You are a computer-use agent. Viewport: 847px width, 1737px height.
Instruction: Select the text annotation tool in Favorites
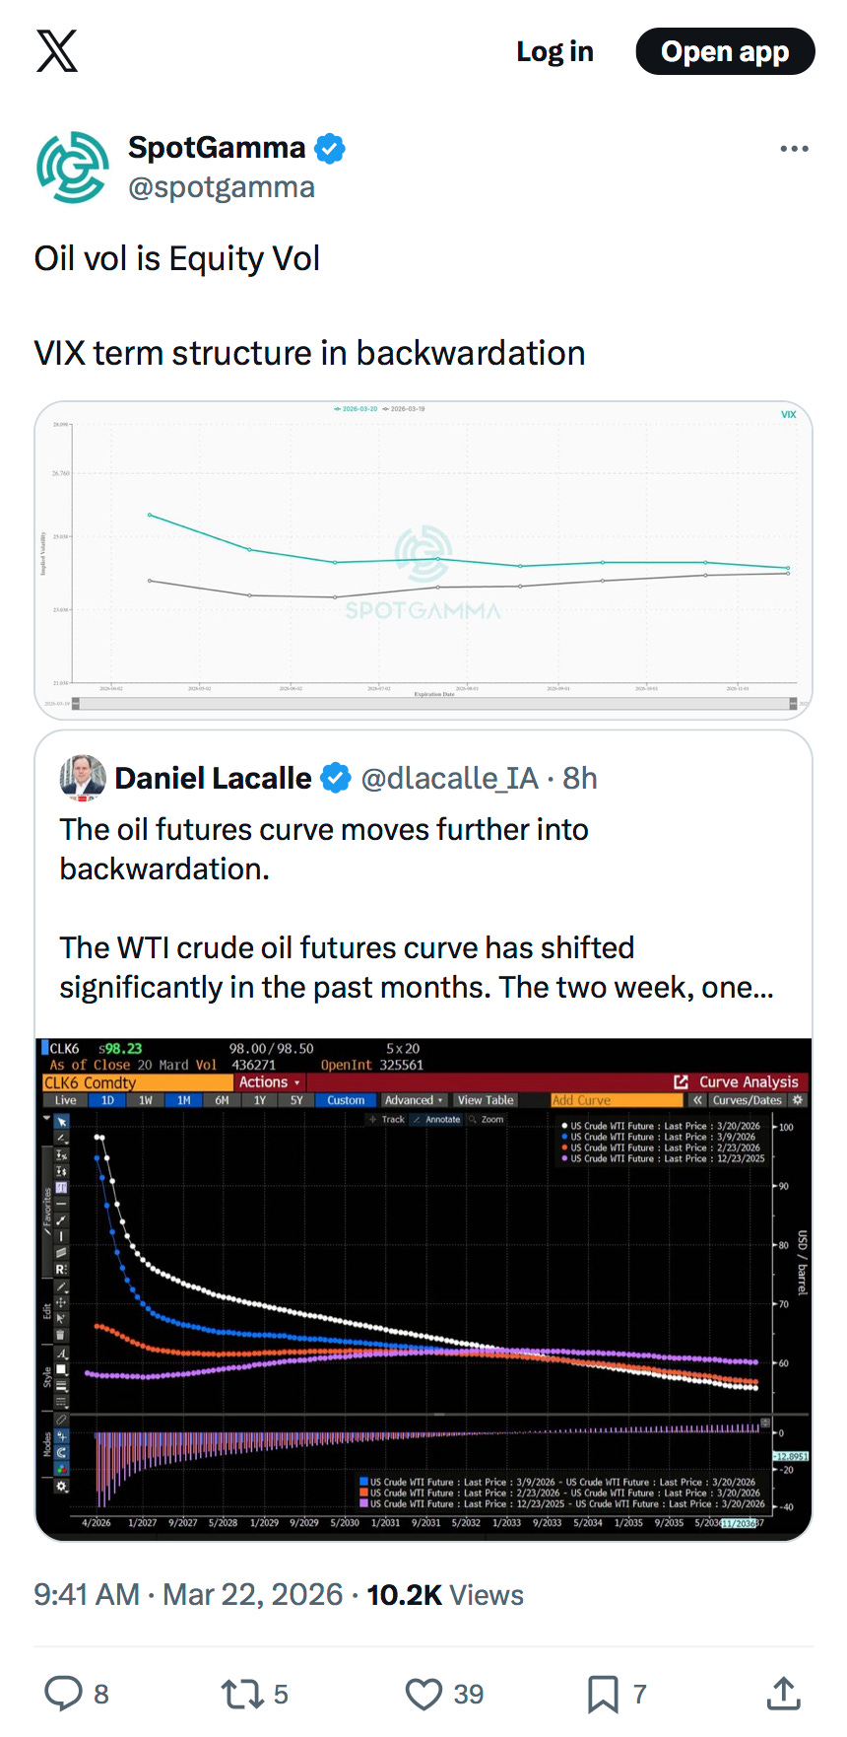tap(60, 1187)
